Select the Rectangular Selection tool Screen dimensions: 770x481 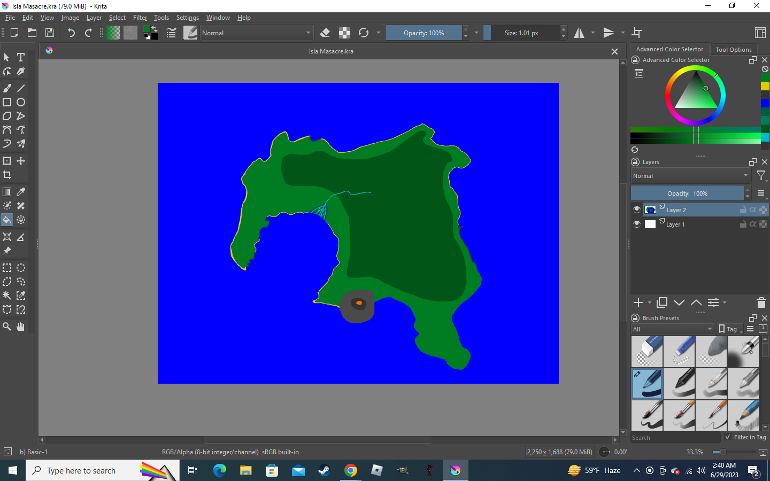pos(7,268)
